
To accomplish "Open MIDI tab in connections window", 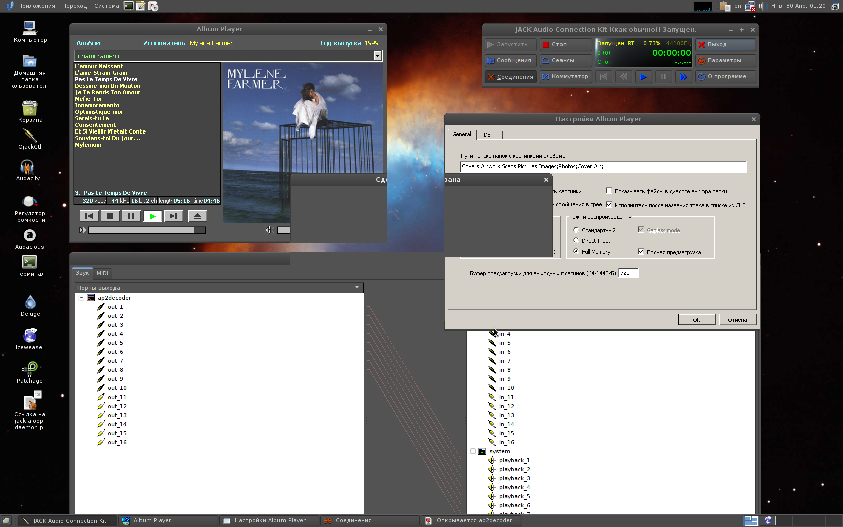I will coord(102,273).
